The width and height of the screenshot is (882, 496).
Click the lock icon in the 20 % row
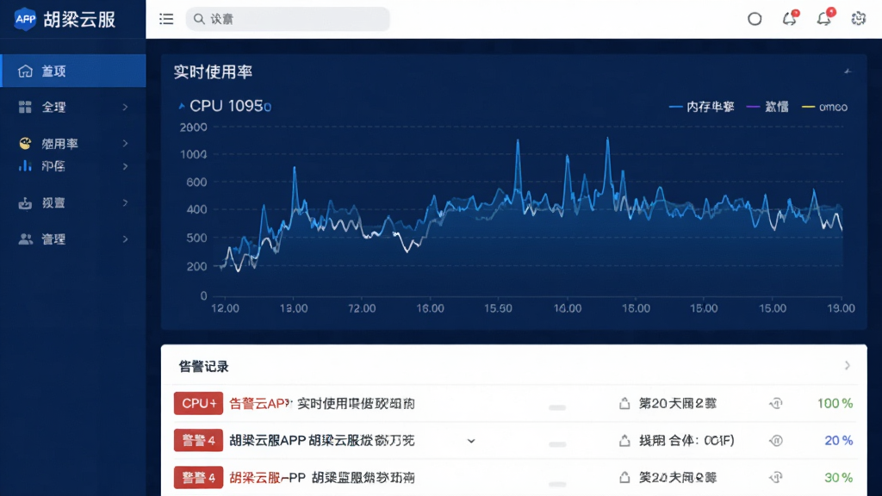click(624, 440)
